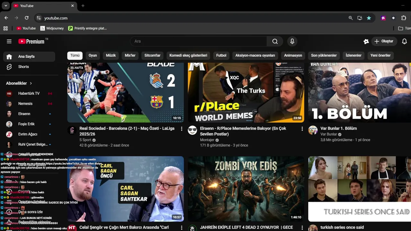Select the Müzik filter chip
411x231 pixels.
tap(111, 56)
